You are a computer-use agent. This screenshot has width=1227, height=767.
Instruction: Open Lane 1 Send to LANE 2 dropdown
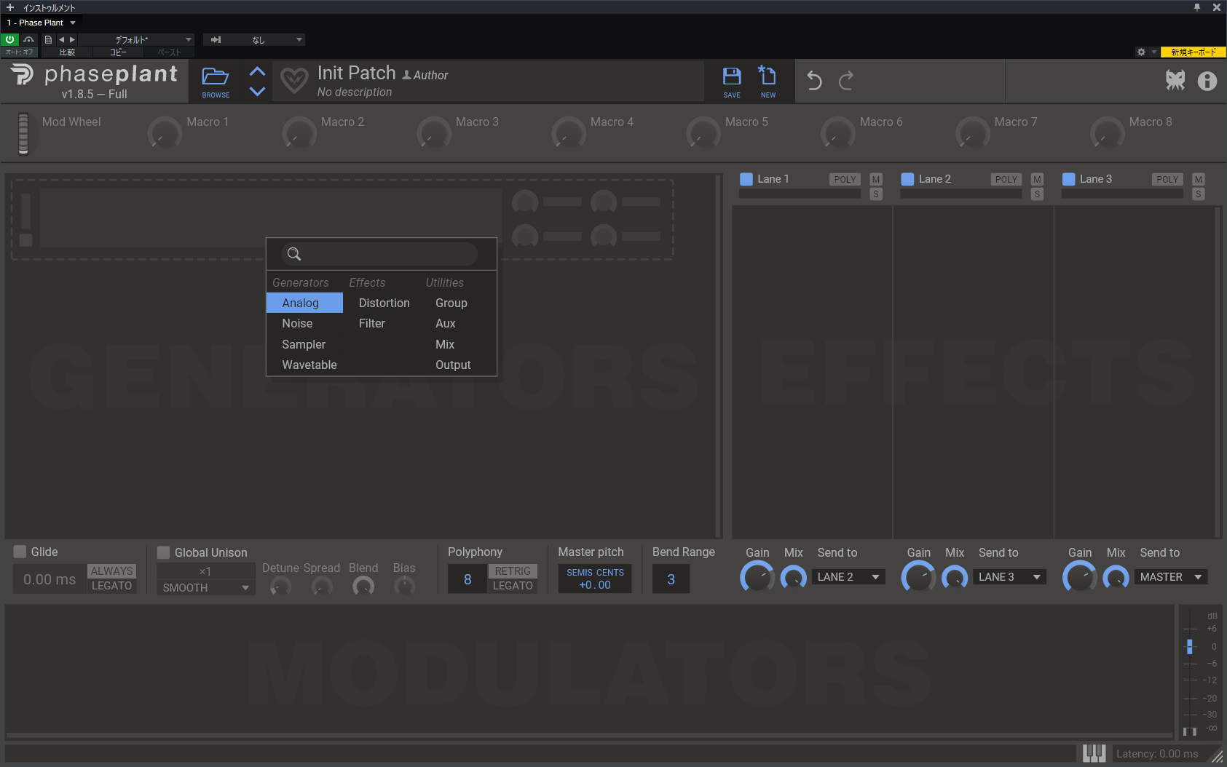pos(848,577)
